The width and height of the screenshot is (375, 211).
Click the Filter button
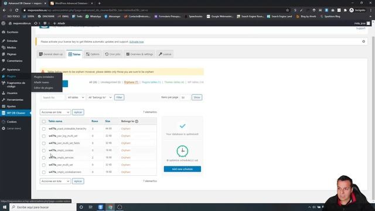point(119,97)
